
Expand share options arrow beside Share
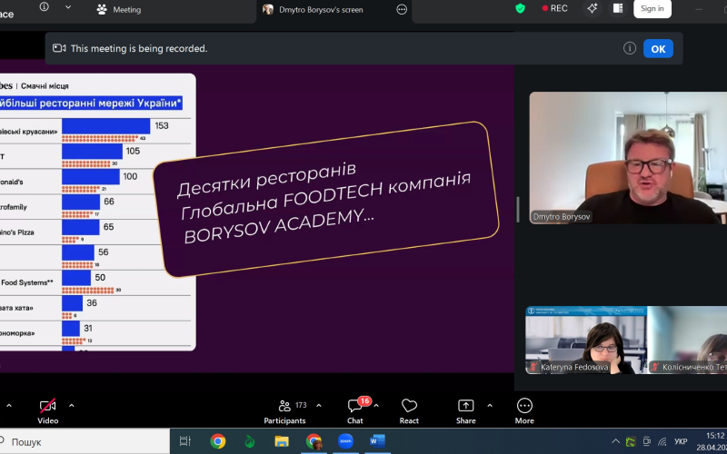490,405
